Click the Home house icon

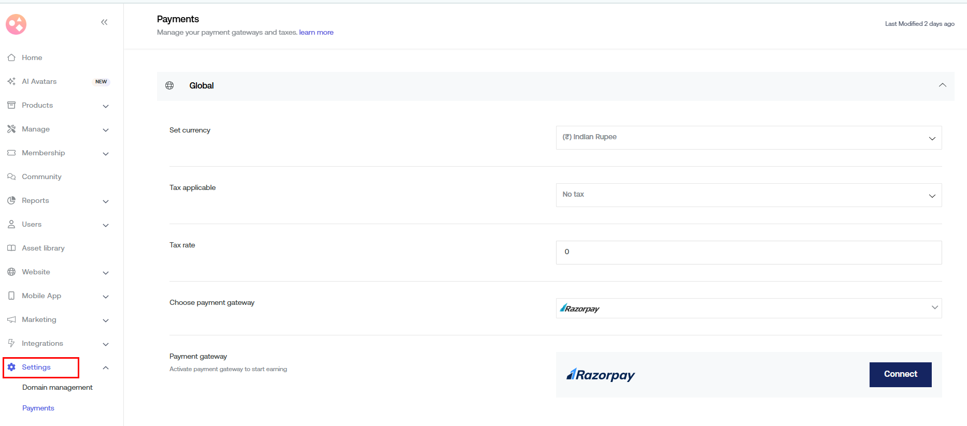coord(11,57)
